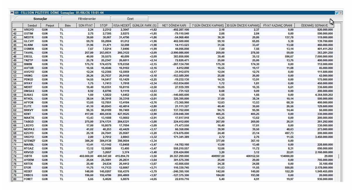The image size is (352, 190).
Task: Click the M application icon in title bar
Action: coord(12,13)
